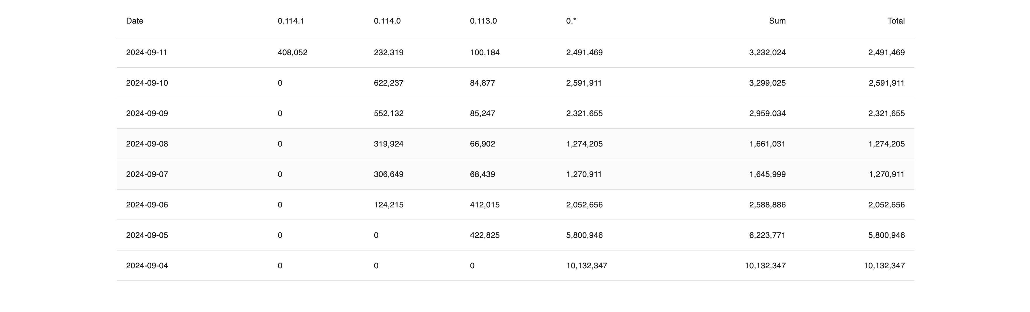Click the Date column header
The height and width of the screenshot is (312, 1030).
[x=134, y=21]
